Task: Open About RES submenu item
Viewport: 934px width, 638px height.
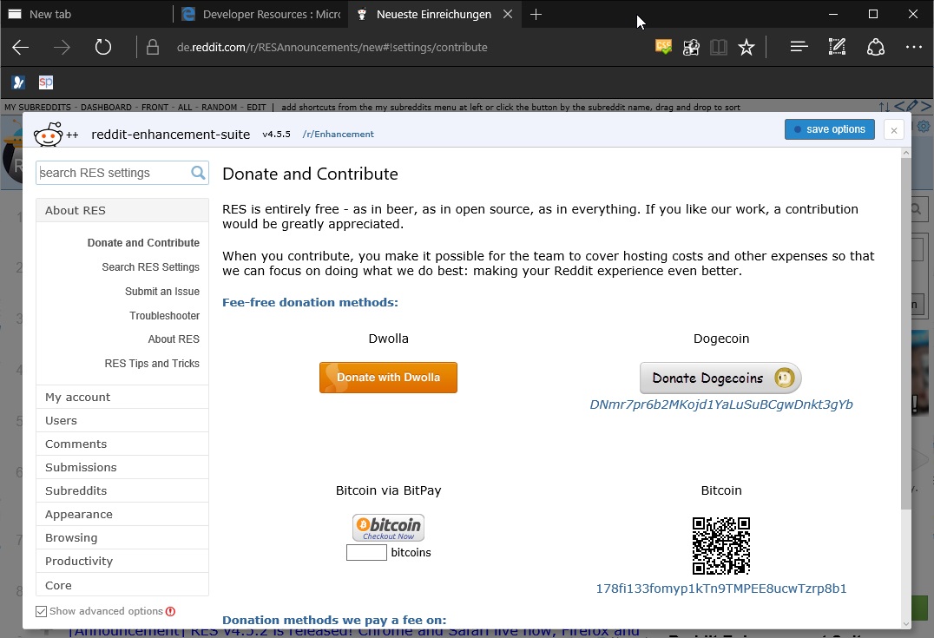Action: click(x=174, y=339)
